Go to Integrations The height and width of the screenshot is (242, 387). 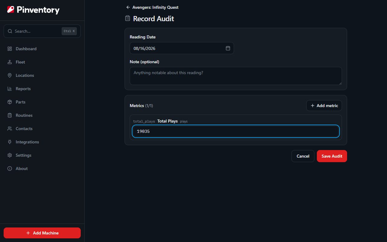click(x=42, y=142)
